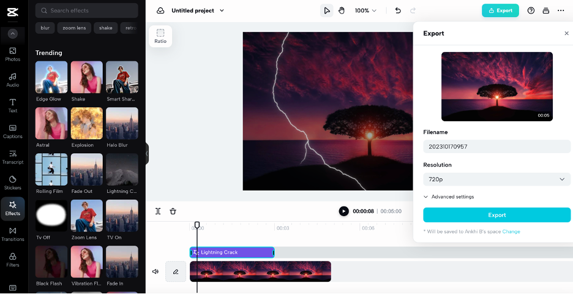Close the Export panel

pos(566,33)
